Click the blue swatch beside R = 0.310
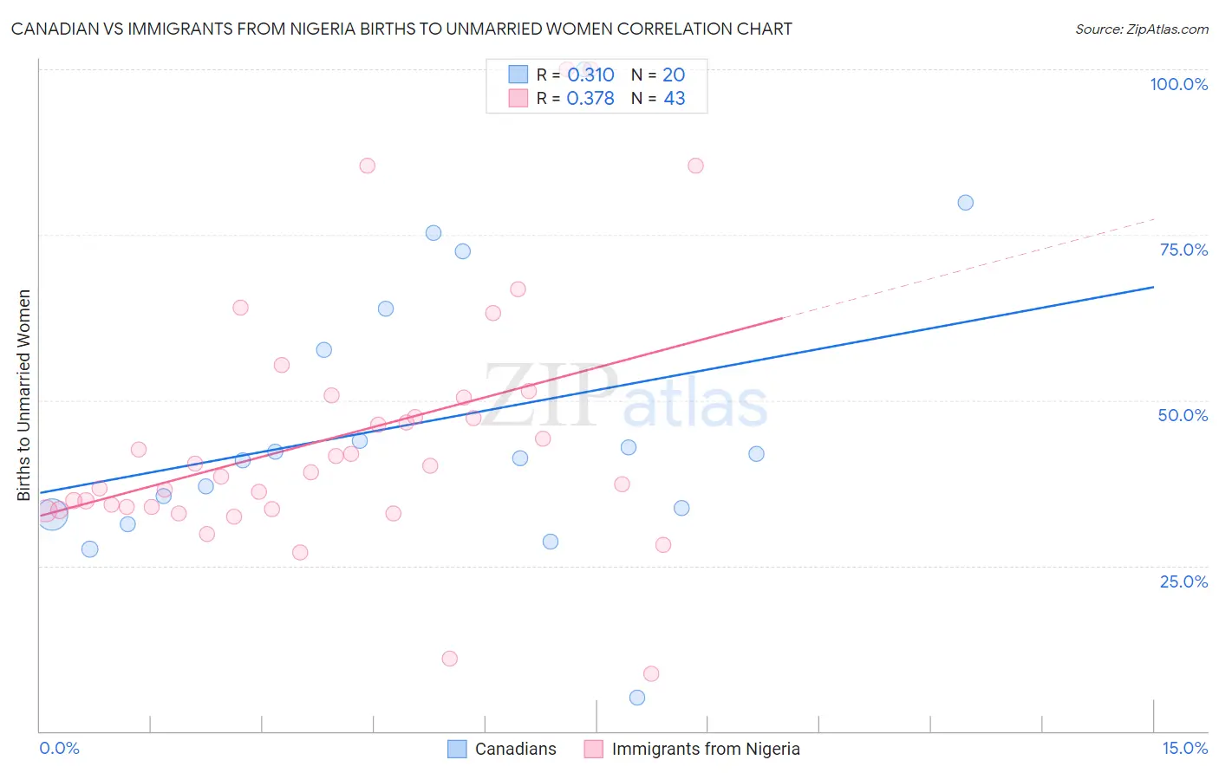The width and height of the screenshot is (1219, 773). [x=518, y=75]
